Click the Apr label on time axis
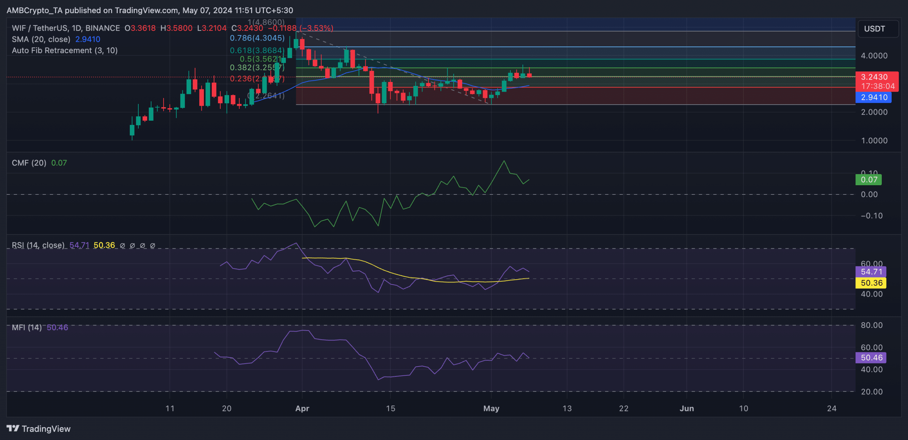The height and width of the screenshot is (440, 908). pos(302,408)
